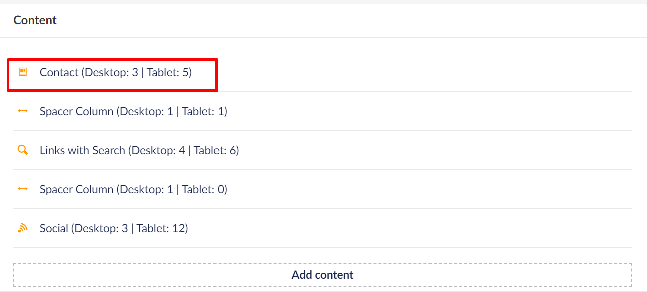This screenshot has width=647, height=292.
Task: Click the Contact article icon
Action: [x=22, y=72]
